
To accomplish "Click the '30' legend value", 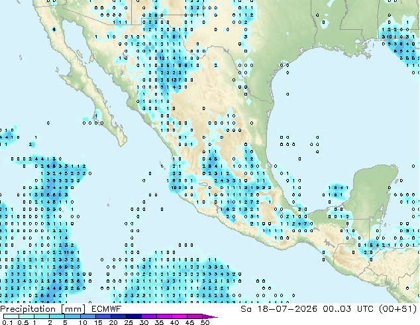I will tap(144, 322).
